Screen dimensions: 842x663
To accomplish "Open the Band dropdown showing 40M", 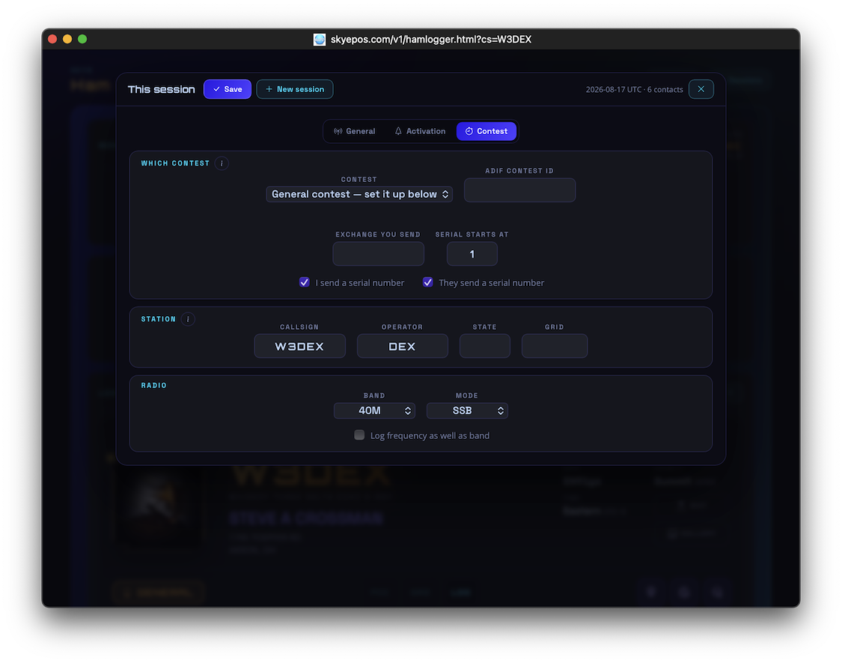I will click(374, 411).
